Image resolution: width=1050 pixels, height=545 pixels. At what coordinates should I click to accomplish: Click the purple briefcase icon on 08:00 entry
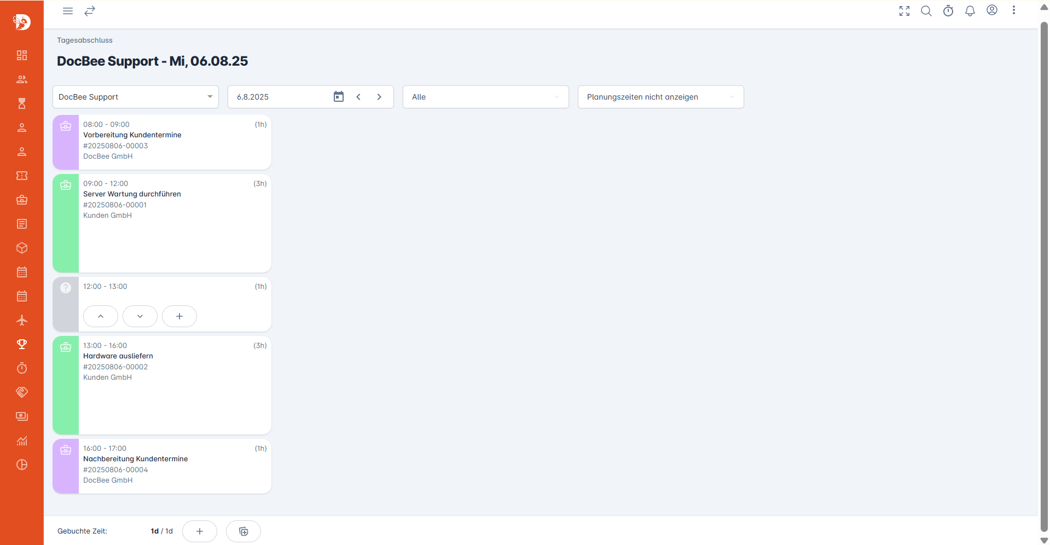pos(66,126)
